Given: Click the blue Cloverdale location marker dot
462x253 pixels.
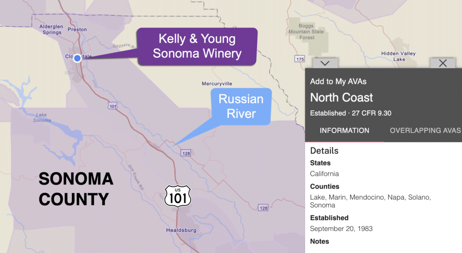Looking at the screenshot, I should [x=78, y=58].
